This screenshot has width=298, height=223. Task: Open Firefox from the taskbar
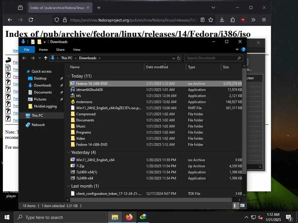[x=129, y=217]
